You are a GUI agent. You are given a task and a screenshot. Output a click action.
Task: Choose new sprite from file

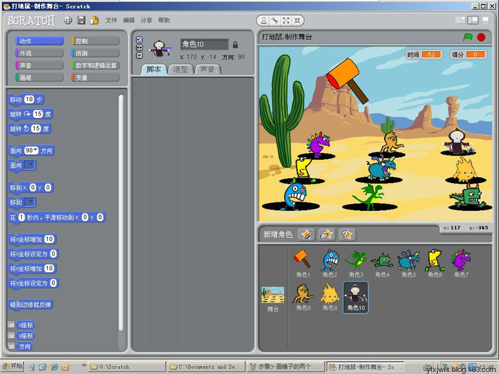coord(327,235)
